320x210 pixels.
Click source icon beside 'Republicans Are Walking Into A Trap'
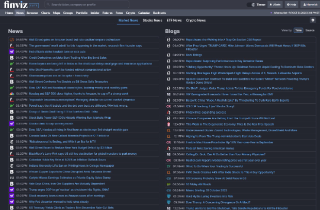coord(169,39)
